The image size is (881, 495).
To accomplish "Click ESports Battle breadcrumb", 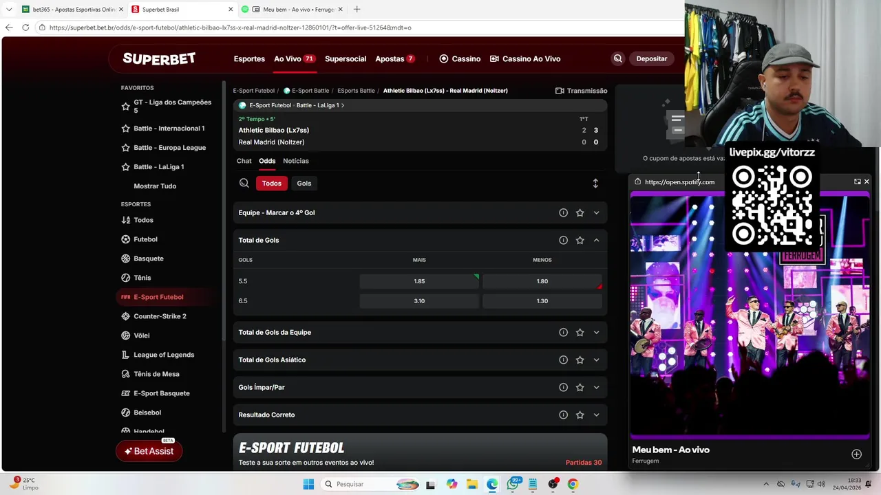I will pyautogui.click(x=356, y=91).
